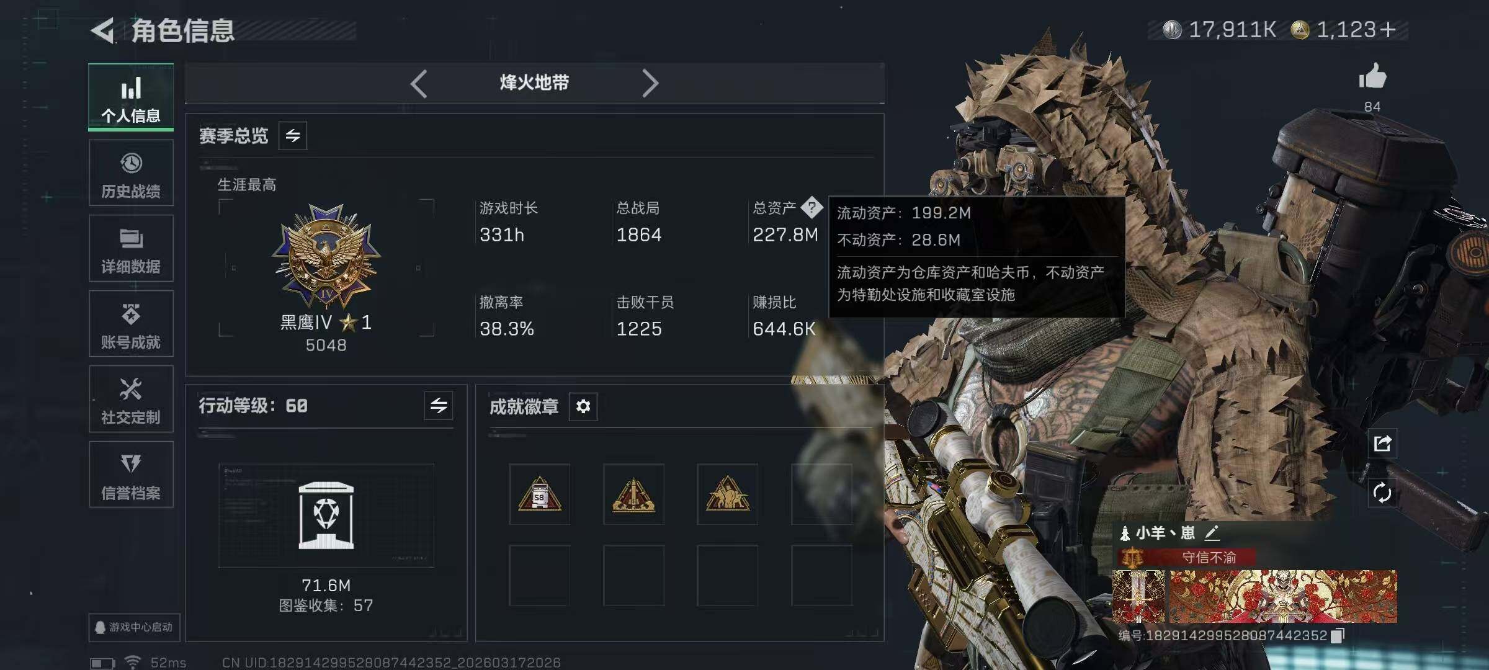Edit nickname with pencil icon
Viewport: 1489px width, 670px height.
click(1212, 532)
